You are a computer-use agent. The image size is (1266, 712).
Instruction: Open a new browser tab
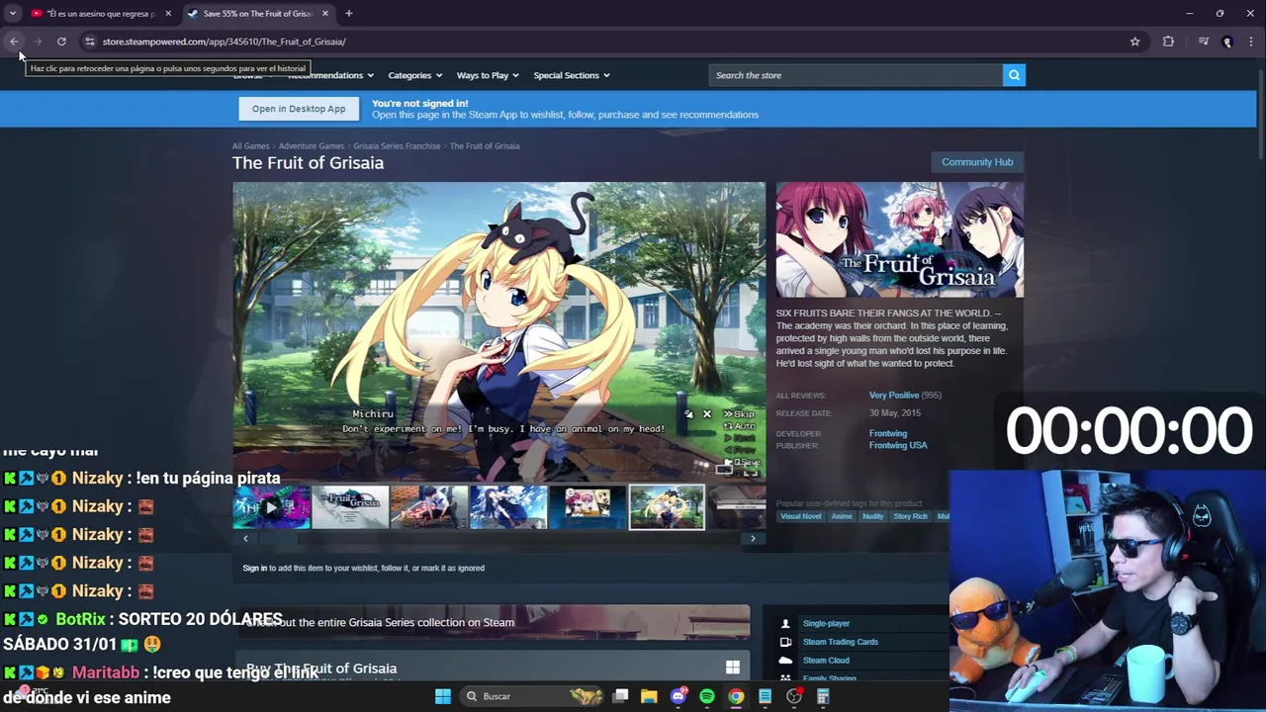pos(348,13)
